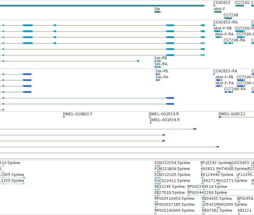The width and height of the screenshot is (254, 215).
Task: Select the EK124446.5prime EST label
Action: click(217, 175)
